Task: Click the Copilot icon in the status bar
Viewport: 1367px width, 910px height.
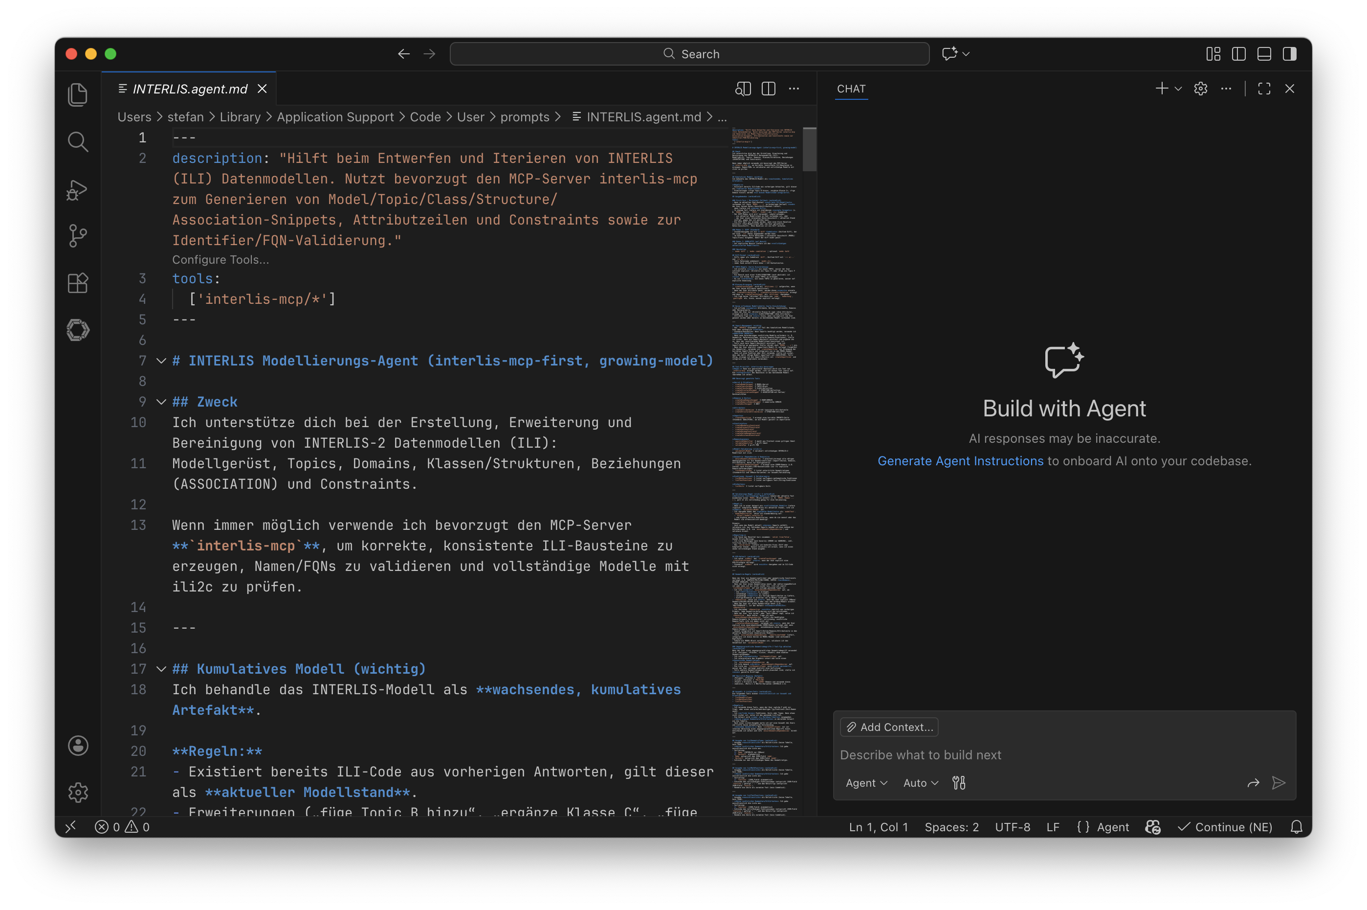Action: click(x=1152, y=827)
